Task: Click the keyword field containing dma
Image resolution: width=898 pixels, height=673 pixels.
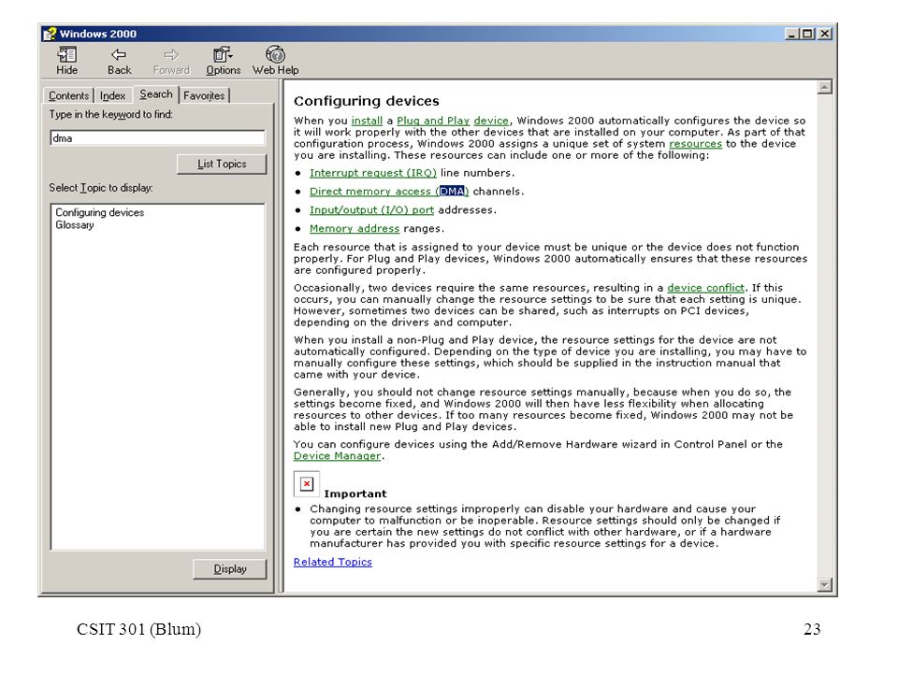Action: click(x=157, y=138)
